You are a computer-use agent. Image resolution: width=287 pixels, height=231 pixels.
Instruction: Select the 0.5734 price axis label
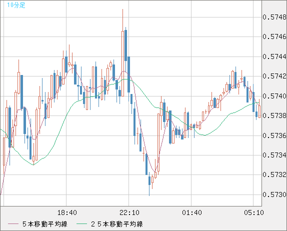[274, 155]
